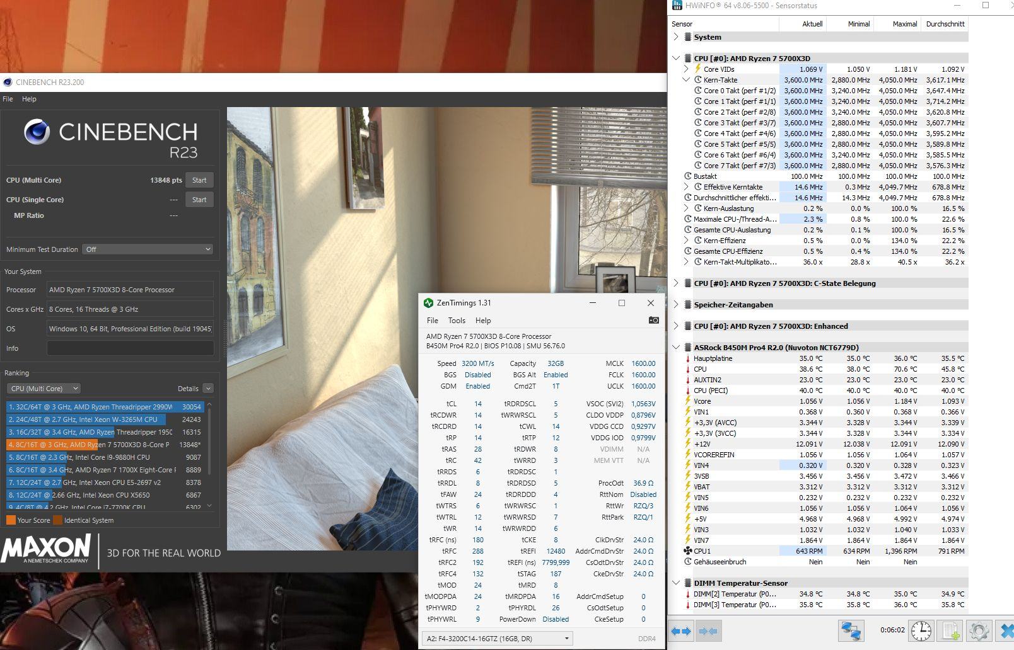Expand the Speicher-Zeitangaben group

click(x=676, y=305)
